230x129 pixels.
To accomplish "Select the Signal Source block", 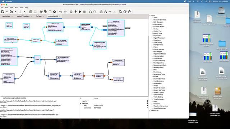I will 9,78.
